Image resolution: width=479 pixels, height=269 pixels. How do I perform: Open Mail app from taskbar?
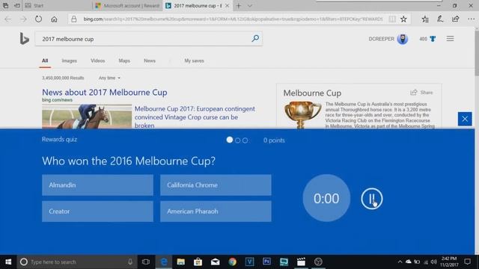215,262
